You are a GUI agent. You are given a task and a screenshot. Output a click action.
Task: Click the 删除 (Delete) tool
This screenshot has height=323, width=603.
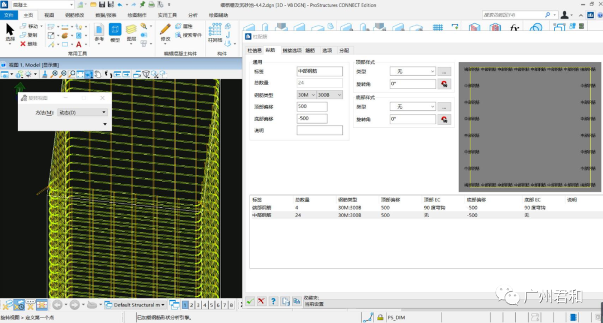29,43
